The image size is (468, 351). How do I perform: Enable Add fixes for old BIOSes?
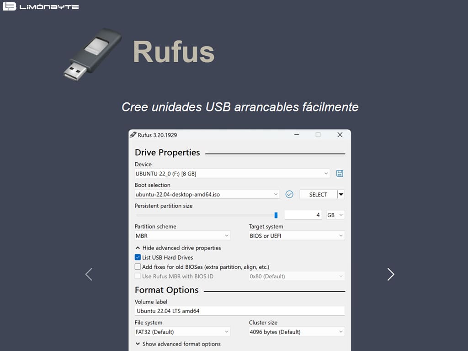[138, 266]
